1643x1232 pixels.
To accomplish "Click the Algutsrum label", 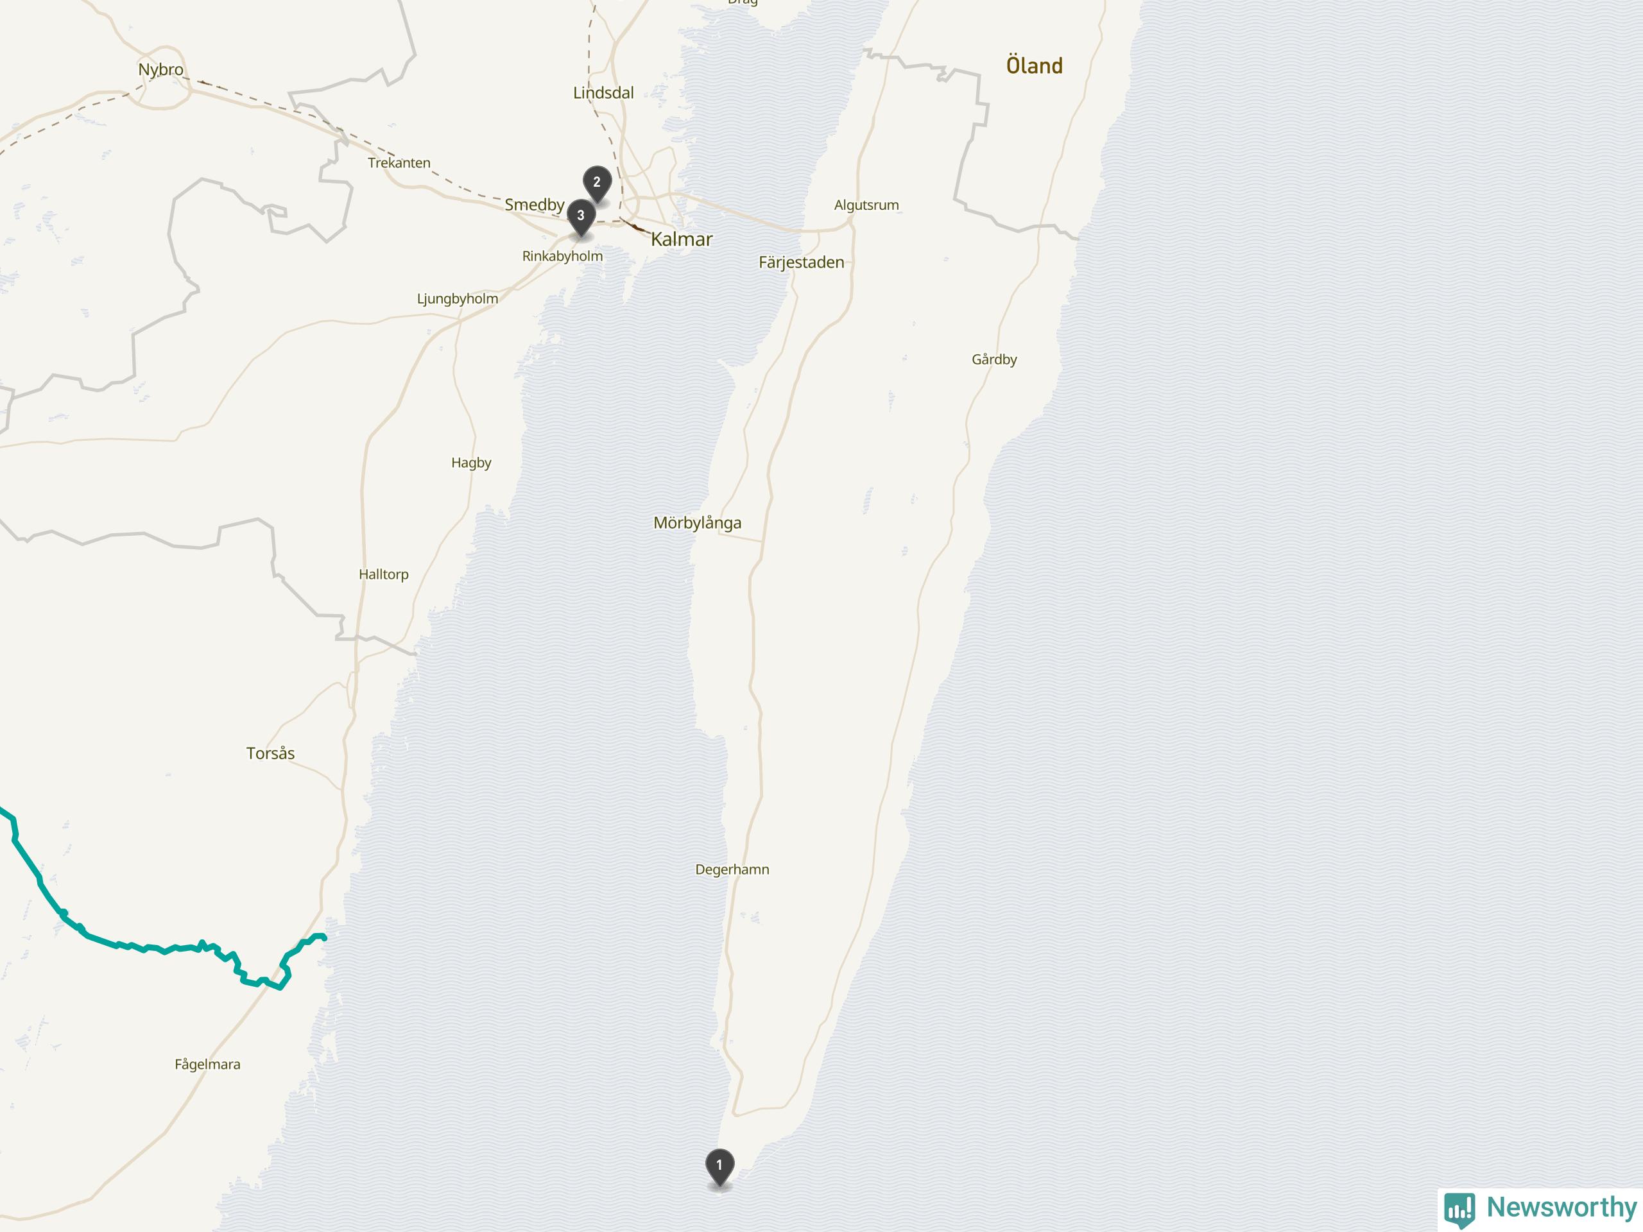I will pos(866,205).
